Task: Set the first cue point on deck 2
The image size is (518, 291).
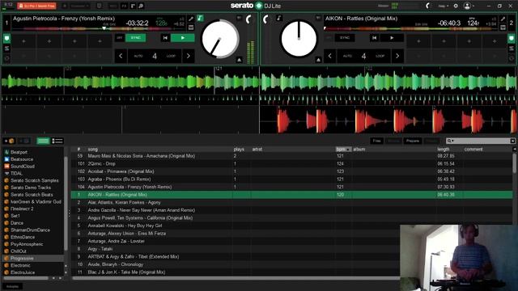Action: (x=418, y=41)
